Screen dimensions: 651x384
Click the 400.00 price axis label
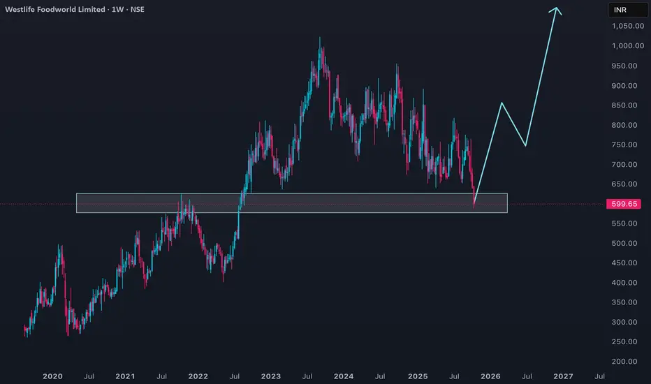tap(624, 283)
